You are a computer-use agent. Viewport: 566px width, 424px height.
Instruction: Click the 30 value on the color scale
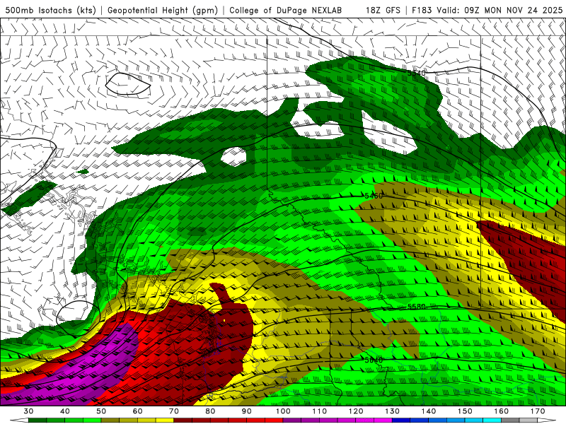point(28,411)
